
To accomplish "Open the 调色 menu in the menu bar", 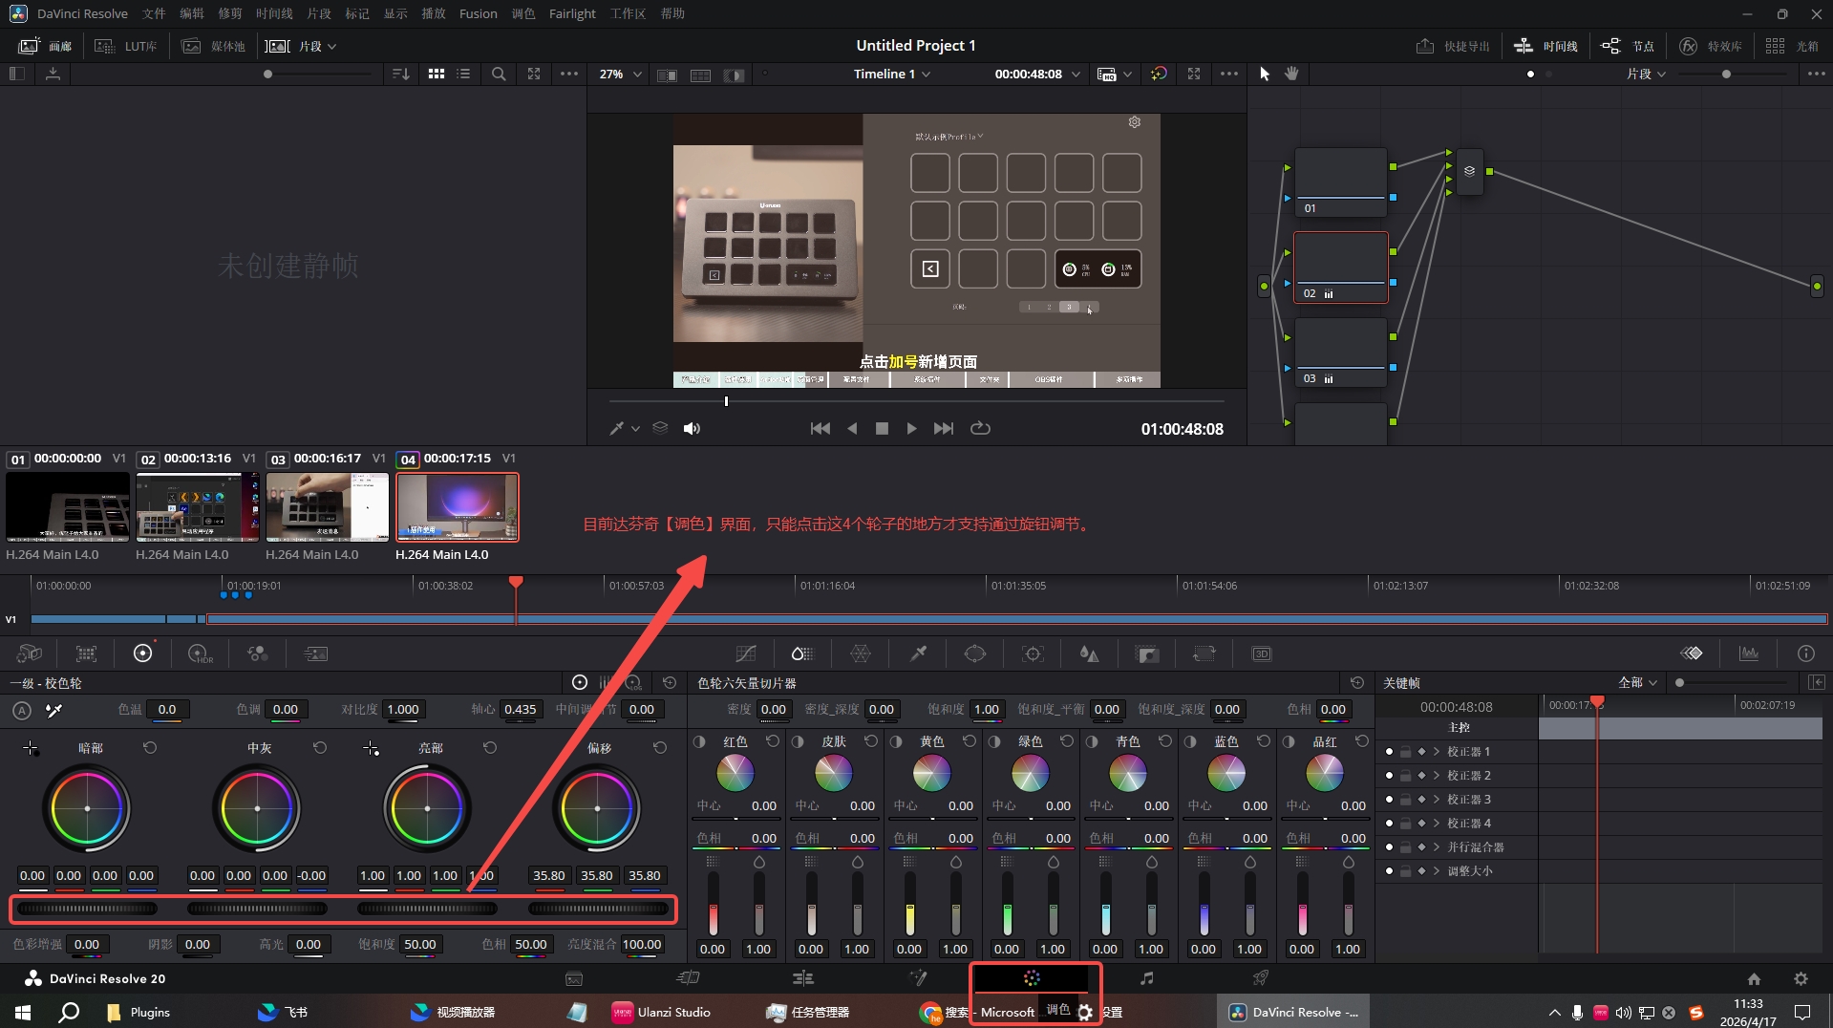I will 523,13.
